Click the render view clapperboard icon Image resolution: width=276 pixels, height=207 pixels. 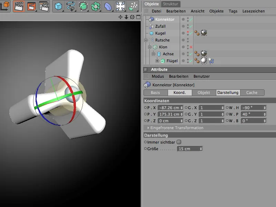(19, 6)
